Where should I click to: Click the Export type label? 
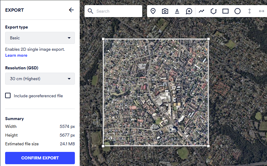tap(17, 27)
